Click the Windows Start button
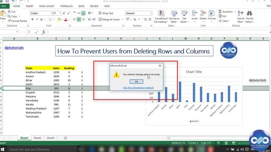 tap(3, 149)
